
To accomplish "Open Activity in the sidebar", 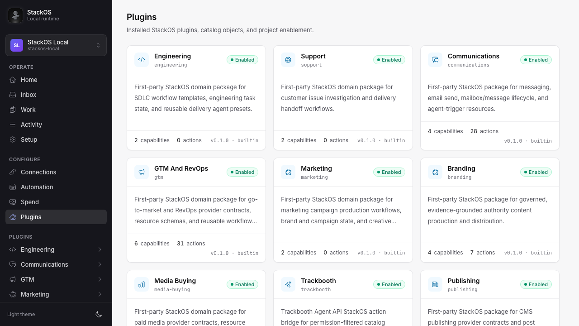I will click(x=56, y=125).
